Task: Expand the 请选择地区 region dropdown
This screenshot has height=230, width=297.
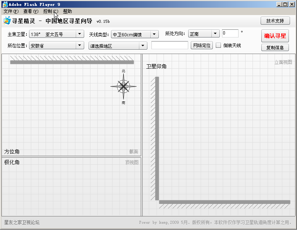Action: click(x=143, y=45)
